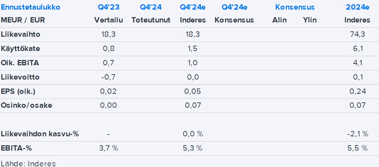Click the Alin sub-column header
The width and height of the screenshot is (379, 167).
tap(279, 20)
